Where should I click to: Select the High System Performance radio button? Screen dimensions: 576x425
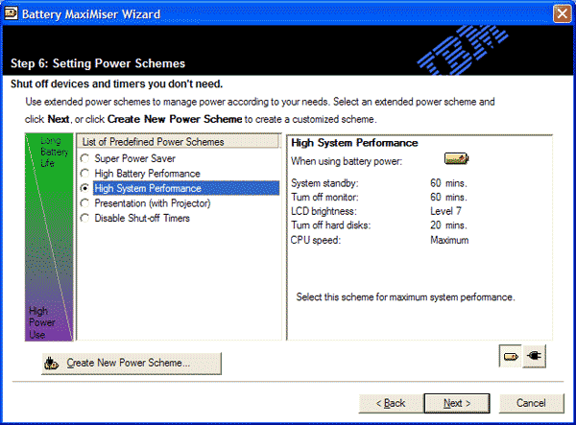coord(84,188)
